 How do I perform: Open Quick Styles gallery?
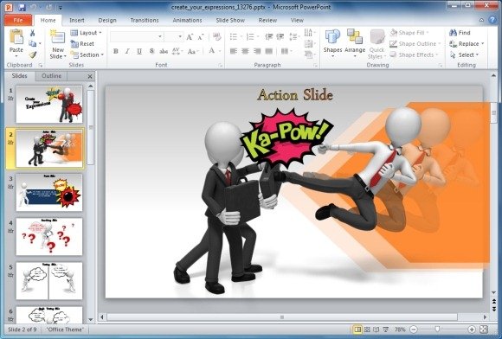pos(377,44)
